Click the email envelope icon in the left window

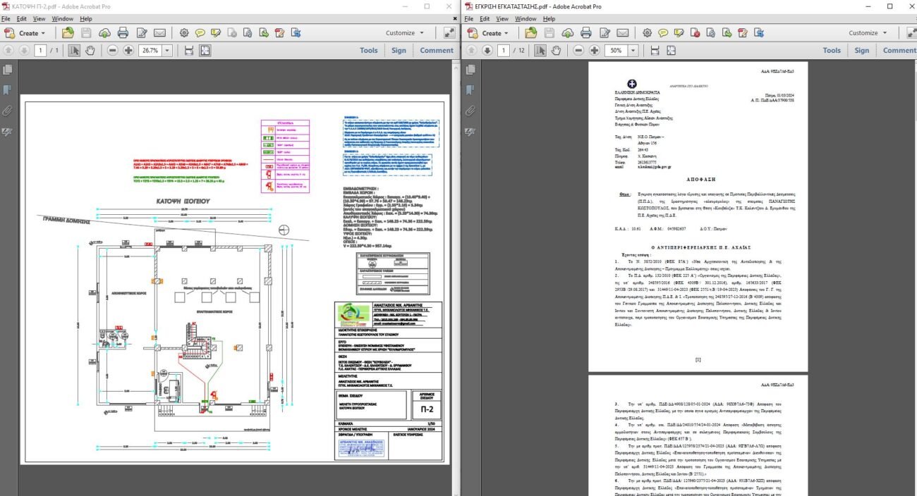(159, 33)
